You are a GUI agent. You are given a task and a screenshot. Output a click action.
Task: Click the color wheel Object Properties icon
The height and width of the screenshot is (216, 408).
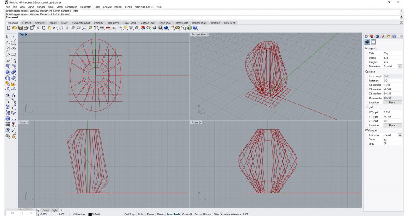pos(148,28)
